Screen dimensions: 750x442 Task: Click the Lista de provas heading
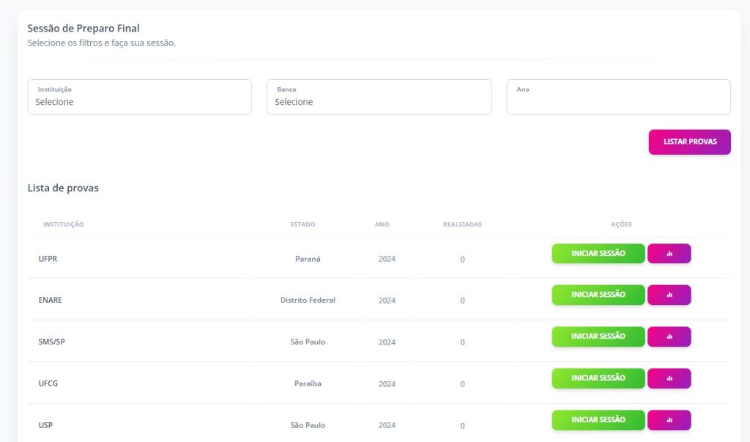(63, 188)
